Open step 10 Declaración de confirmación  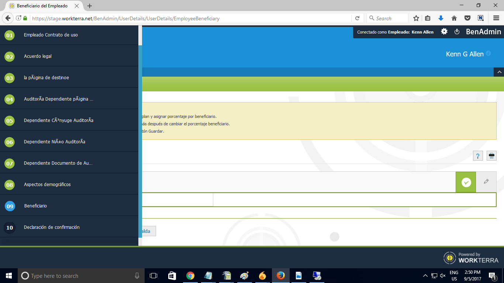coord(69,227)
